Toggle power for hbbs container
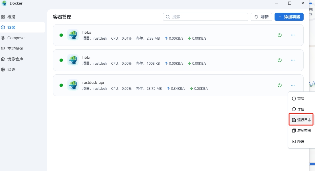The width and height of the screenshot is (315, 171). point(280,35)
